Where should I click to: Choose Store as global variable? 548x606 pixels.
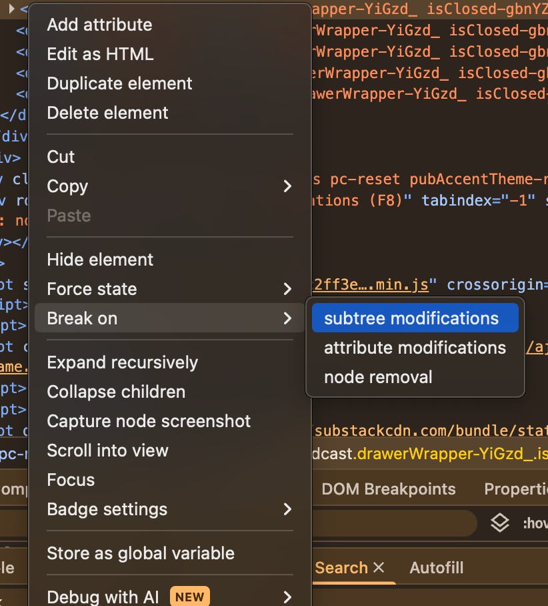(x=169, y=553)
